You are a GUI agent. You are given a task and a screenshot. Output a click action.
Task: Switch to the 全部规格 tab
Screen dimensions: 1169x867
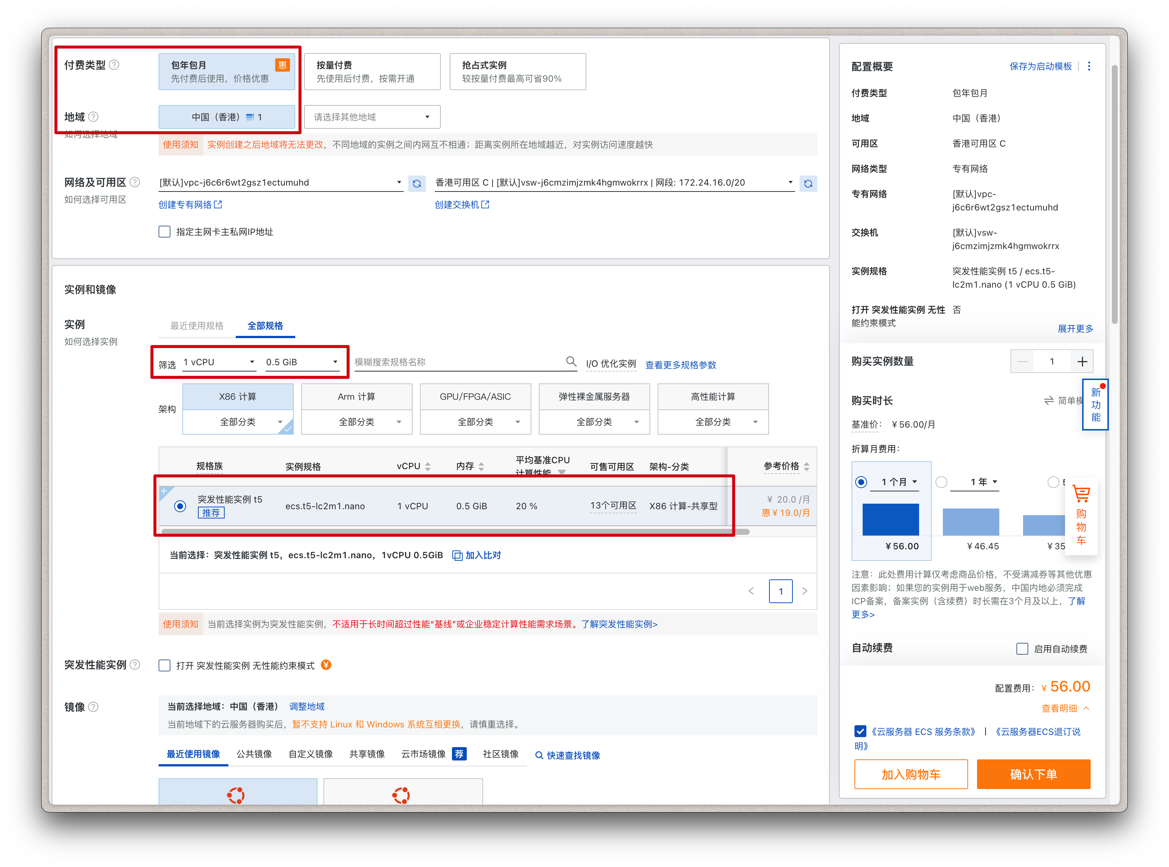pyautogui.click(x=265, y=325)
